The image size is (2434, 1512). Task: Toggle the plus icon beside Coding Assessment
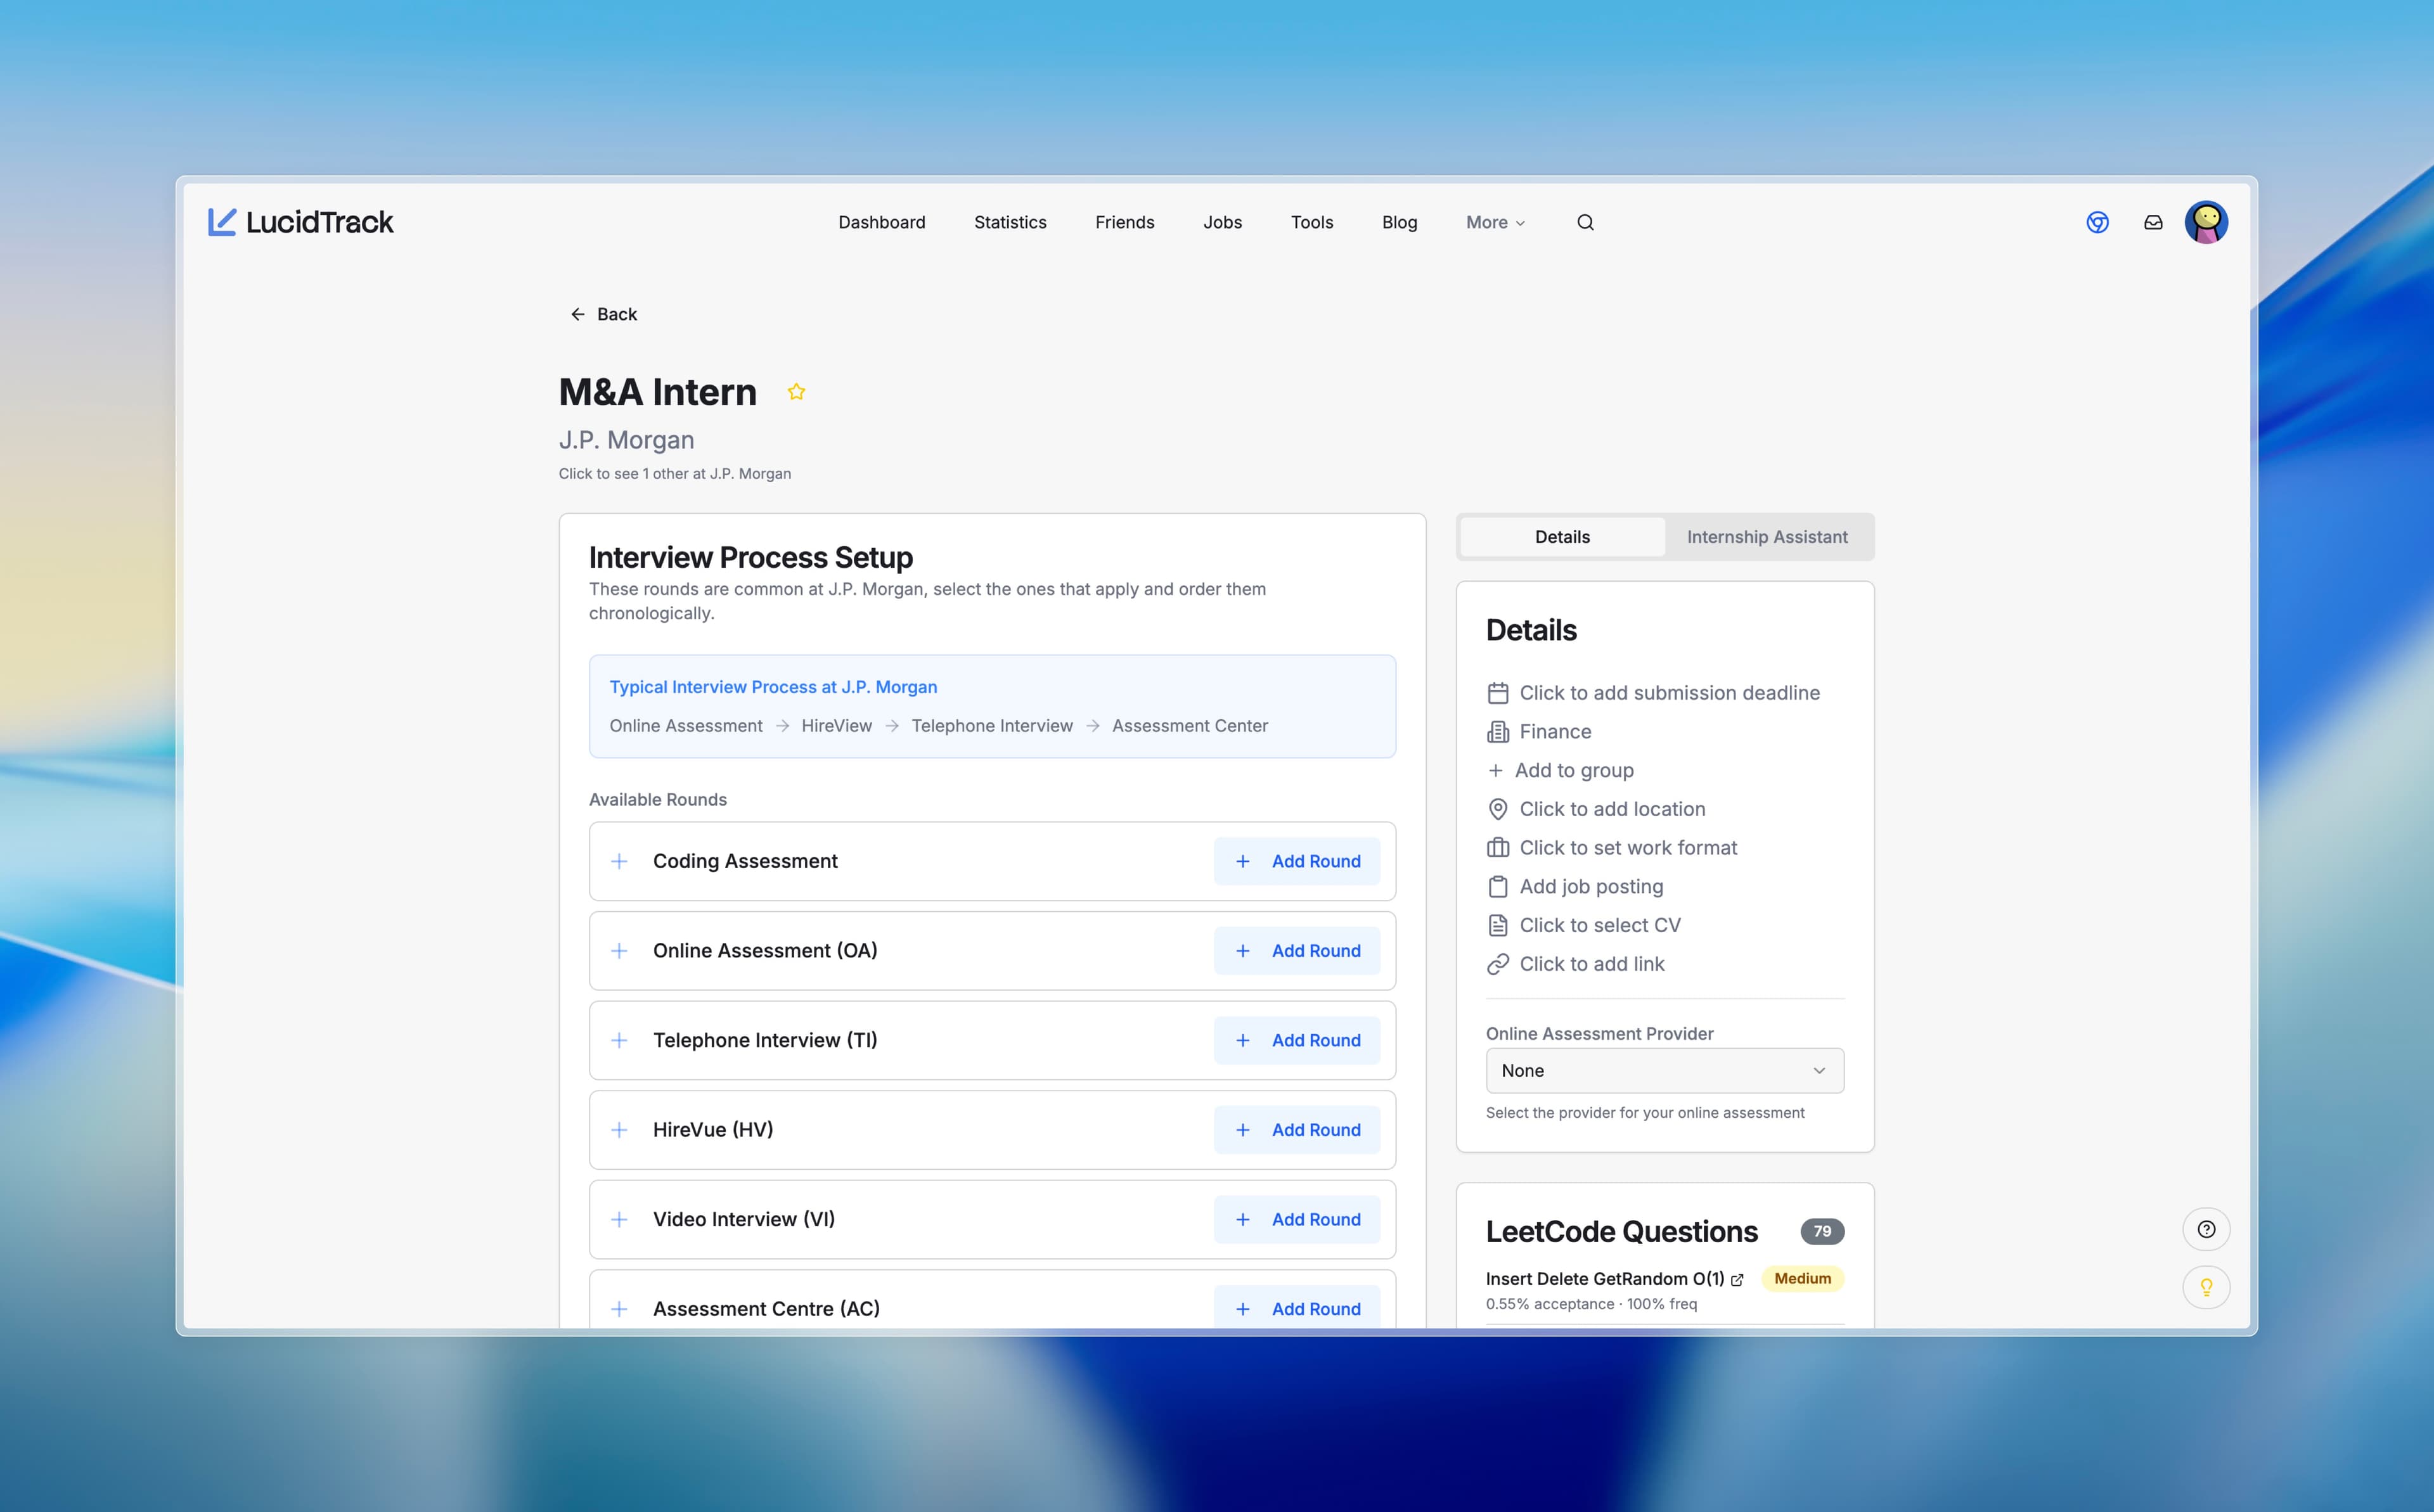click(x=620, y=861)
